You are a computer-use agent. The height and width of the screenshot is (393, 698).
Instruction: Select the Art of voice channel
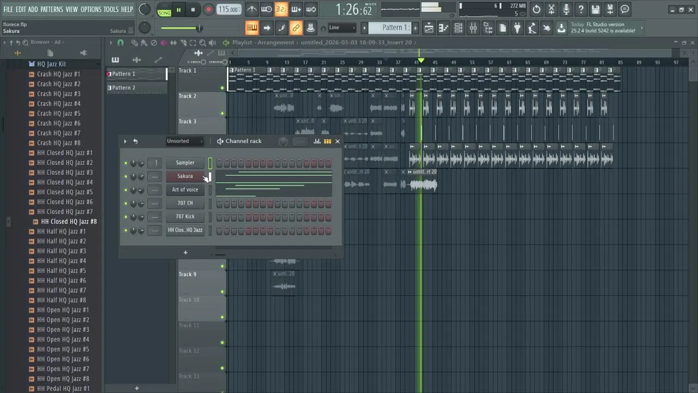click(x=185, y=189)
